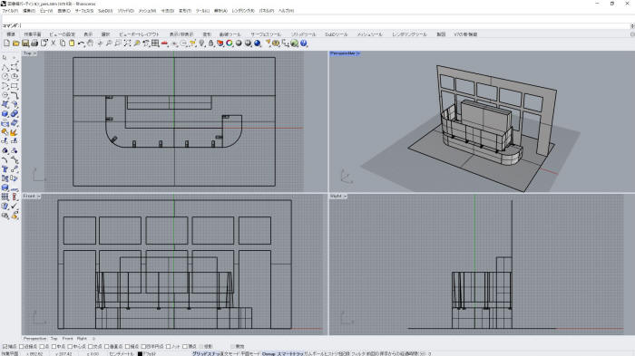Click the black layer color swatch
The image size is (635, 356).
(x=140, y=353)
